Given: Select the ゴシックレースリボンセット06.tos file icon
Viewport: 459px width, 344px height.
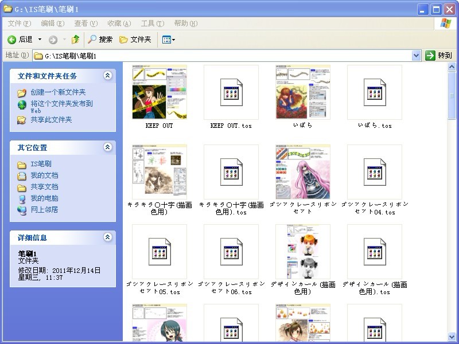Looking at the screenshot, I should coord(231,252).
